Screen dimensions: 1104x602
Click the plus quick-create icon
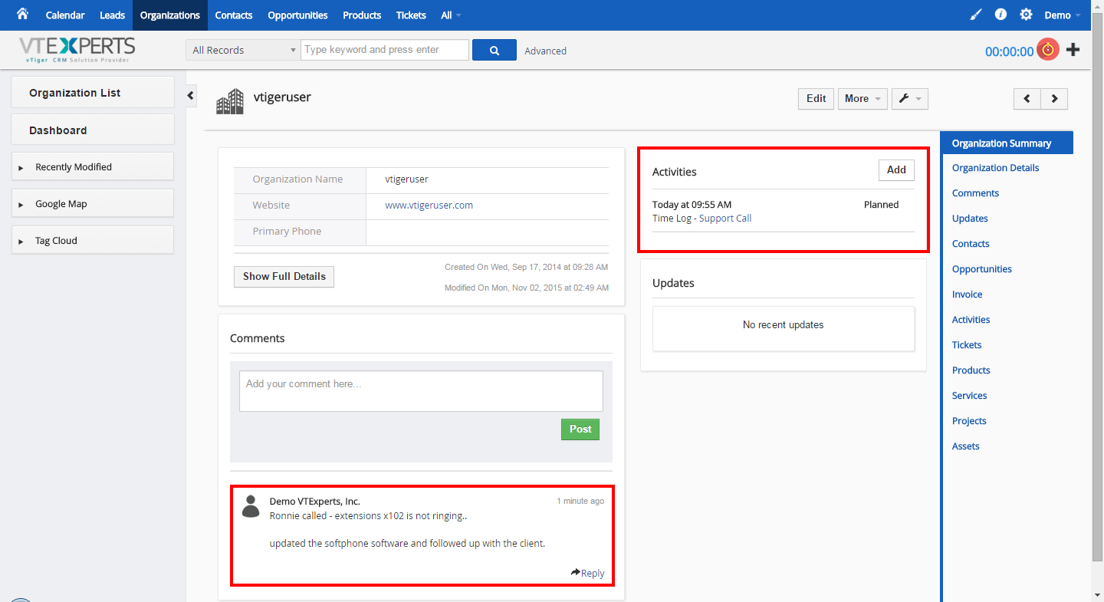pos(1073,50)
